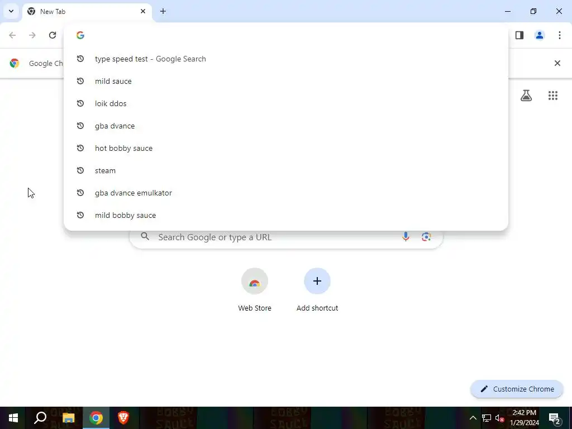Open Customize Chrome panel
The image size is (572, 429).
tap(517, 389)
